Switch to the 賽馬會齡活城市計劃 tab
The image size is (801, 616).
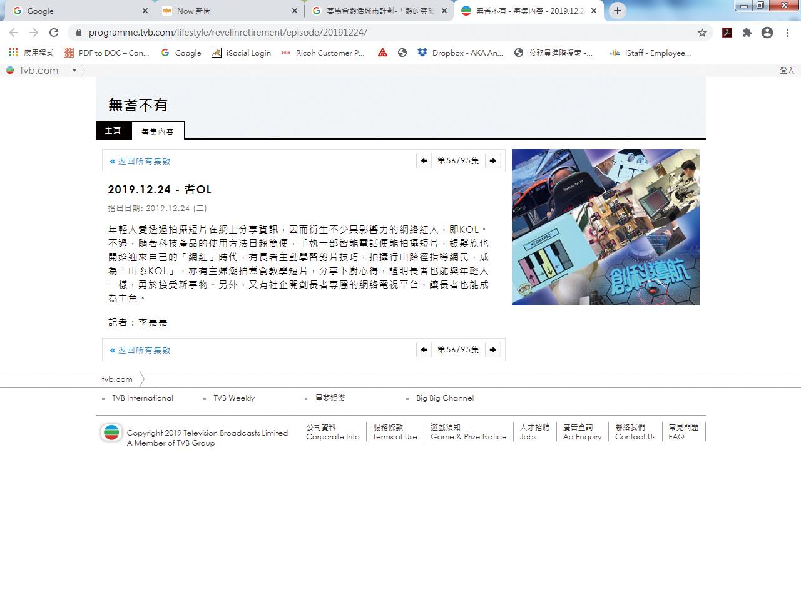pyautogui.click(x=379, y=11)
